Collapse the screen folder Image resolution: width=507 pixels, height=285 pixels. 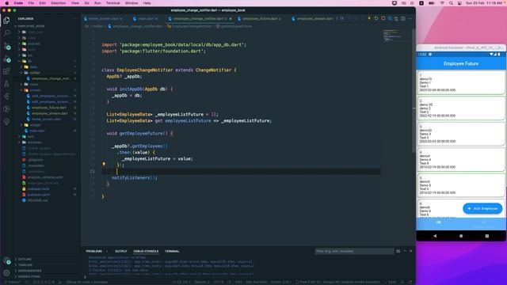pos(35,90)
